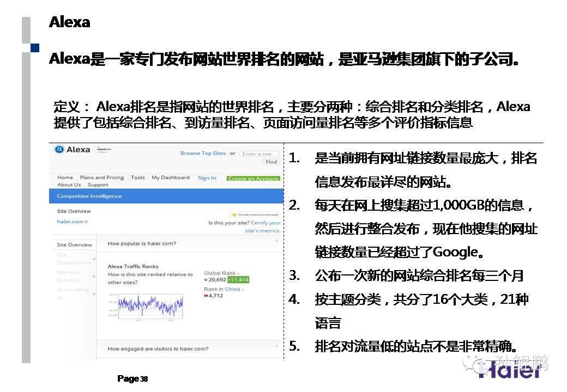
Task: Click the globe icon beside 20,692
Action: click(206, 280)
